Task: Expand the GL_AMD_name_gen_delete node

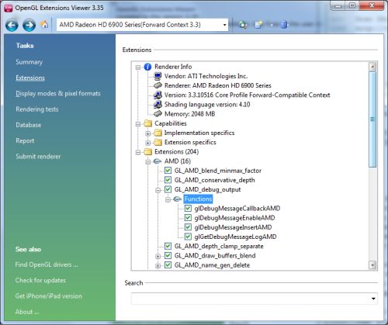Action: [x=158, y=266]
